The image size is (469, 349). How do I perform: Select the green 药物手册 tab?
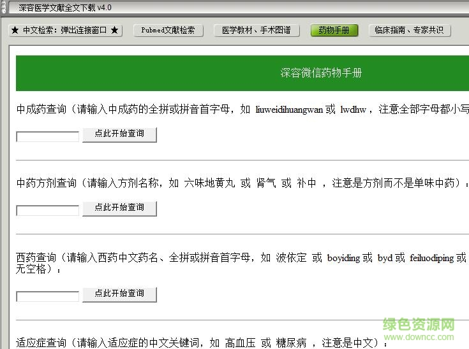coord(334,30)
